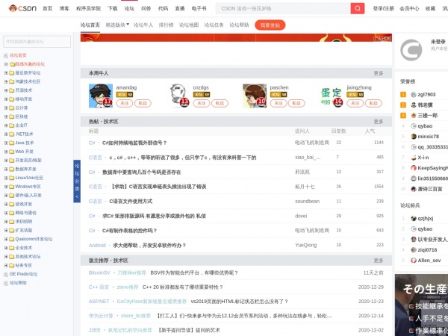Switch to the 排行榜 tab

[x=166, y=25]
